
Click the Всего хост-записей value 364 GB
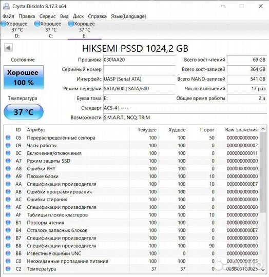pyautogui.click(x=247, y=69)
